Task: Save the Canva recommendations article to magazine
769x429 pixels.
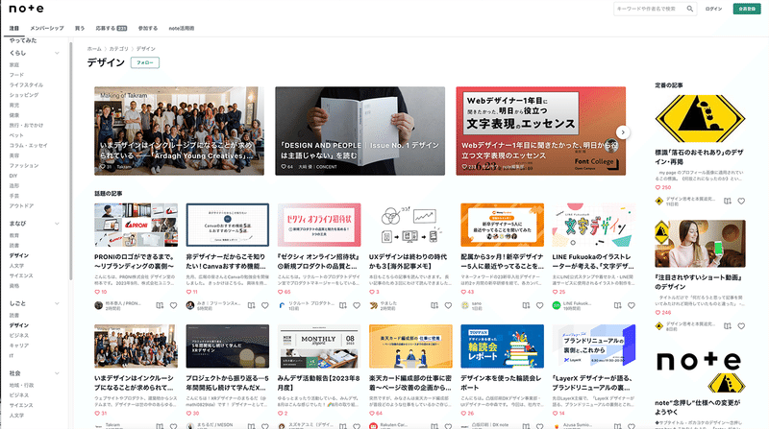Action: click(251, 305)
